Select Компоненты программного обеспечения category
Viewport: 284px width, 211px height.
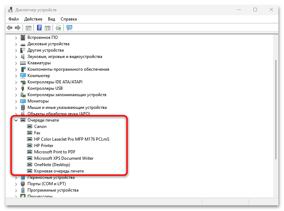click(68, 69)
